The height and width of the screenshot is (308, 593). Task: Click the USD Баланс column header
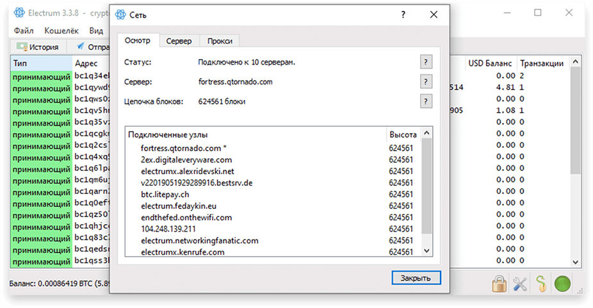point(490,63)
